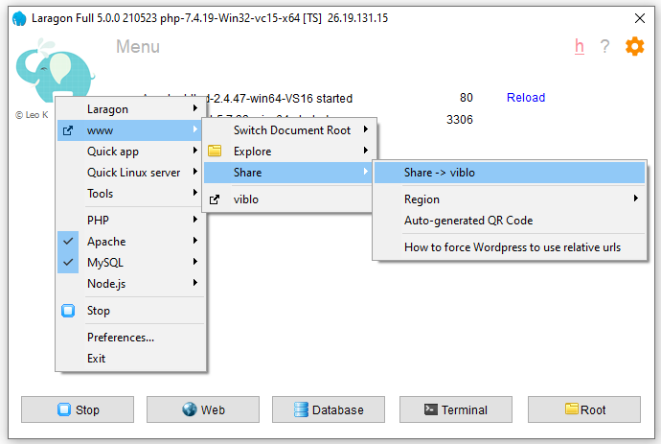Click the folder icon next to Explore
The width and height of the screenshot is (661, 444).
[215, 151]
